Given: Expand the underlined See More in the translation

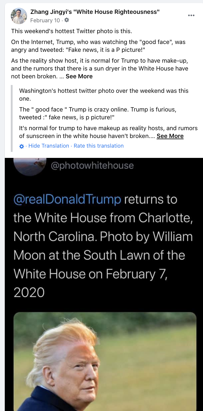Looking at the screenshot, I should click(x=170, y=136).
